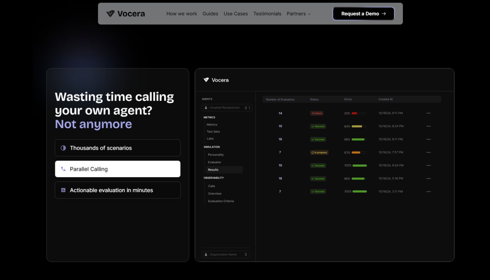The image size is (490, 280).
Task: Open the Hospital Receptionist agent selector
Action: pyautogui.click(x=227, y=108)
